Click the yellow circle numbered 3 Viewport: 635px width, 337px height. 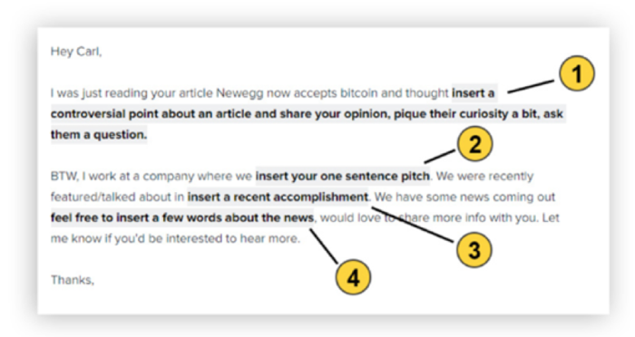(474, 250)
